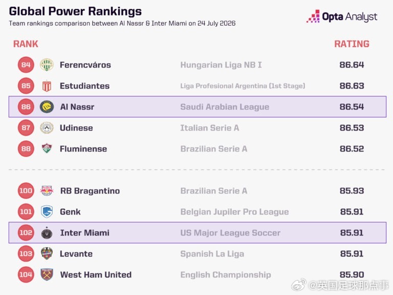Viewport: 393px width, 295px height.
Task: Select the RANK column header
Action: [26, 44]
